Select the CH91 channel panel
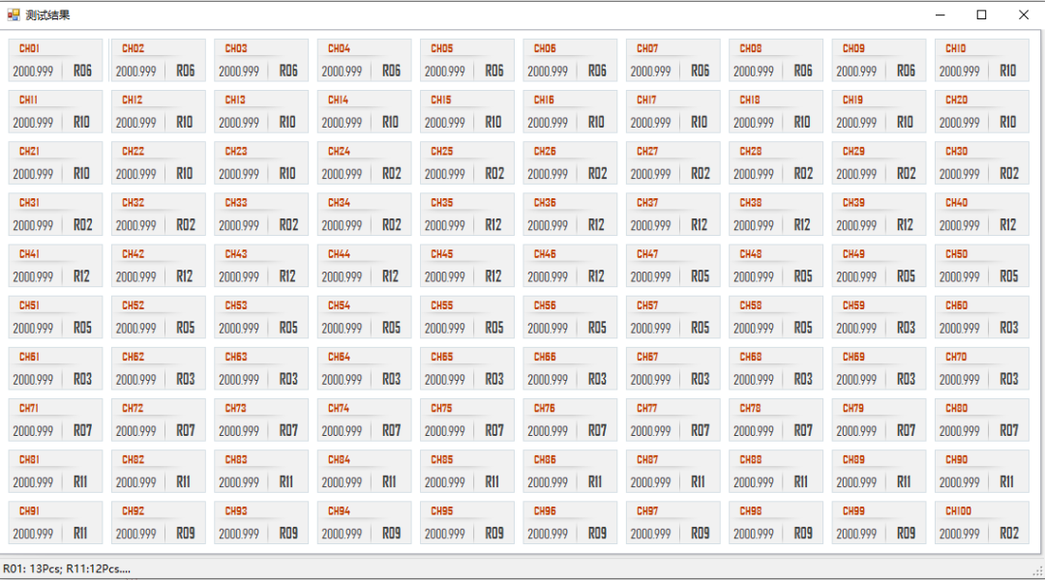1045x580 pixels. click(x=55, y=522)
